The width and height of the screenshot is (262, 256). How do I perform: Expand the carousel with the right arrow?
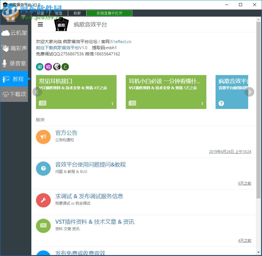tap(249, 92)
